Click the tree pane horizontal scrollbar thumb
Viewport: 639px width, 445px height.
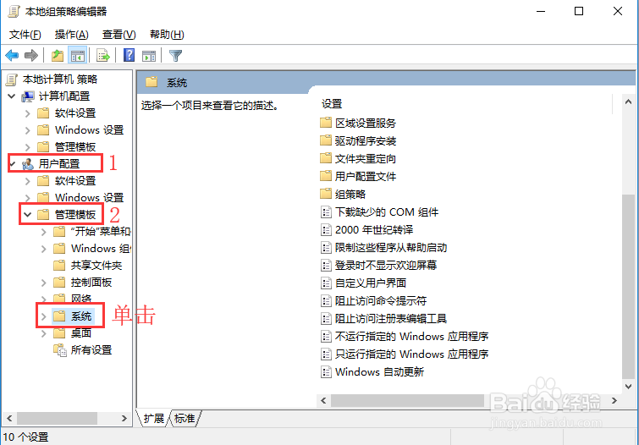click(57, 418)
